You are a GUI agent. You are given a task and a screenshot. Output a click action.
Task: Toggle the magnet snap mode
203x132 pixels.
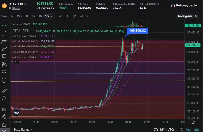click(4, 109)
